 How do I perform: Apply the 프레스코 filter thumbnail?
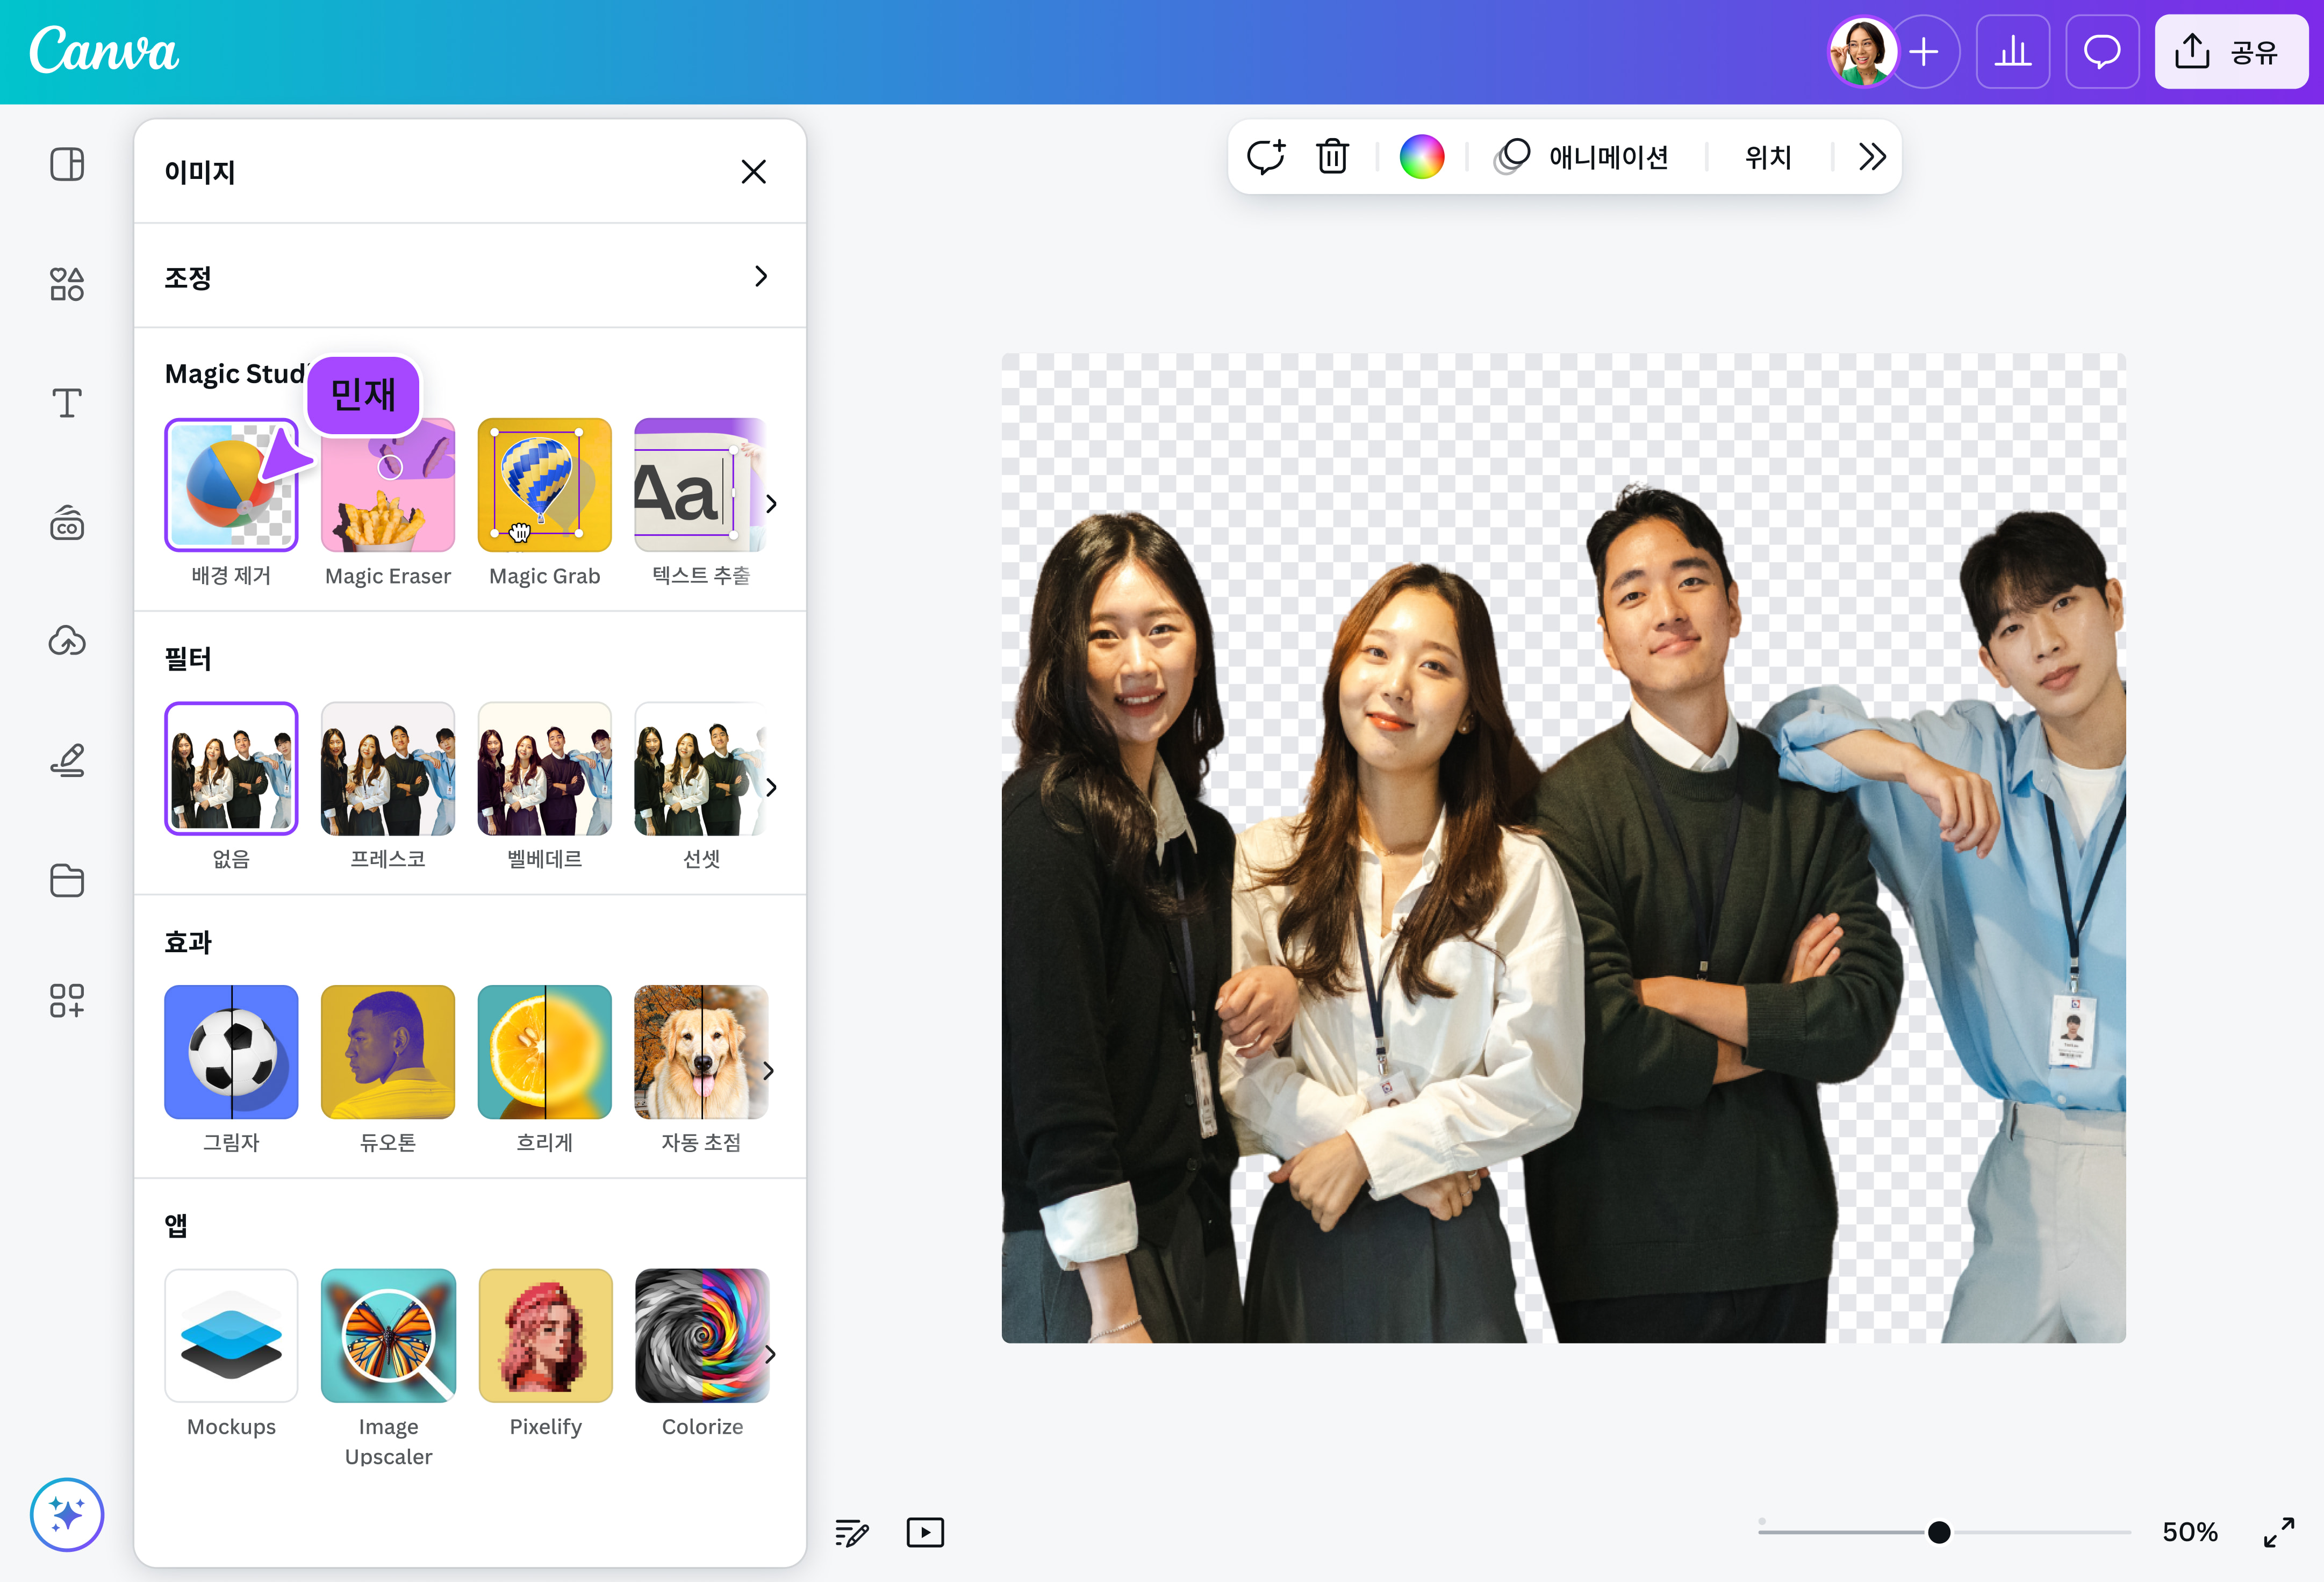387,768
